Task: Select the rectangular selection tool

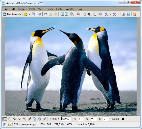Action: [x=5, y=119]
